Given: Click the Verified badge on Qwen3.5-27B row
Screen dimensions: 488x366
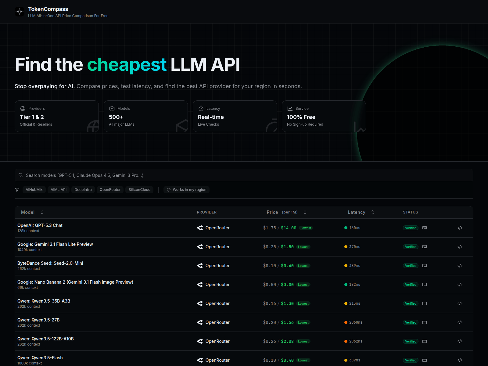Looking at the screenshot, I should (x=410, y=322).
